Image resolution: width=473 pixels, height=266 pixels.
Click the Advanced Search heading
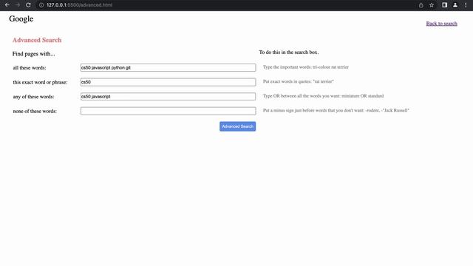click(37, 40)
